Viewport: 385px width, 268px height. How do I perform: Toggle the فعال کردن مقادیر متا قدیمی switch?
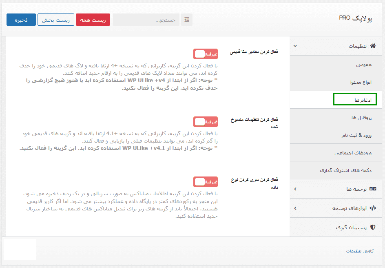pos(206,54)
